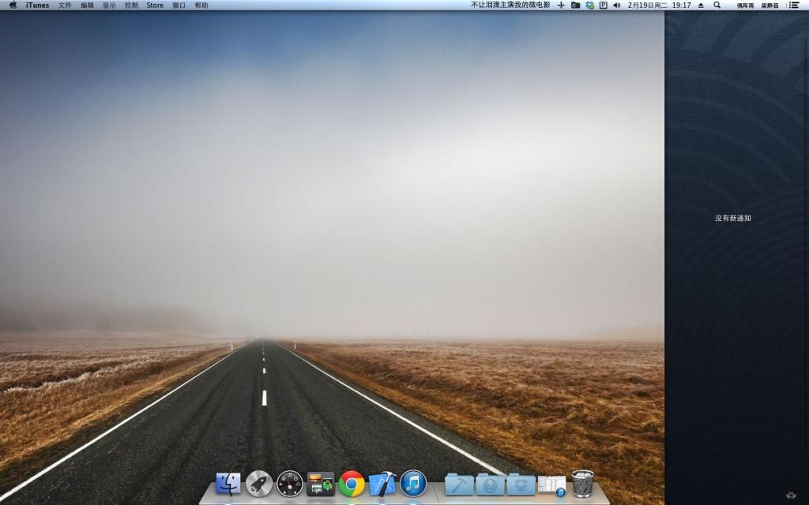Expand the Dropbox folder stack in Dock

(521, 484)
